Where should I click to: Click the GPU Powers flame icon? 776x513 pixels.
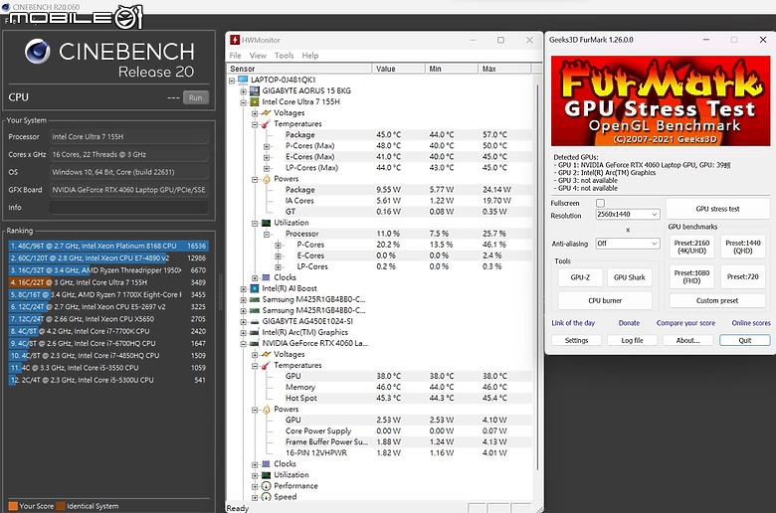click(267, 410)
